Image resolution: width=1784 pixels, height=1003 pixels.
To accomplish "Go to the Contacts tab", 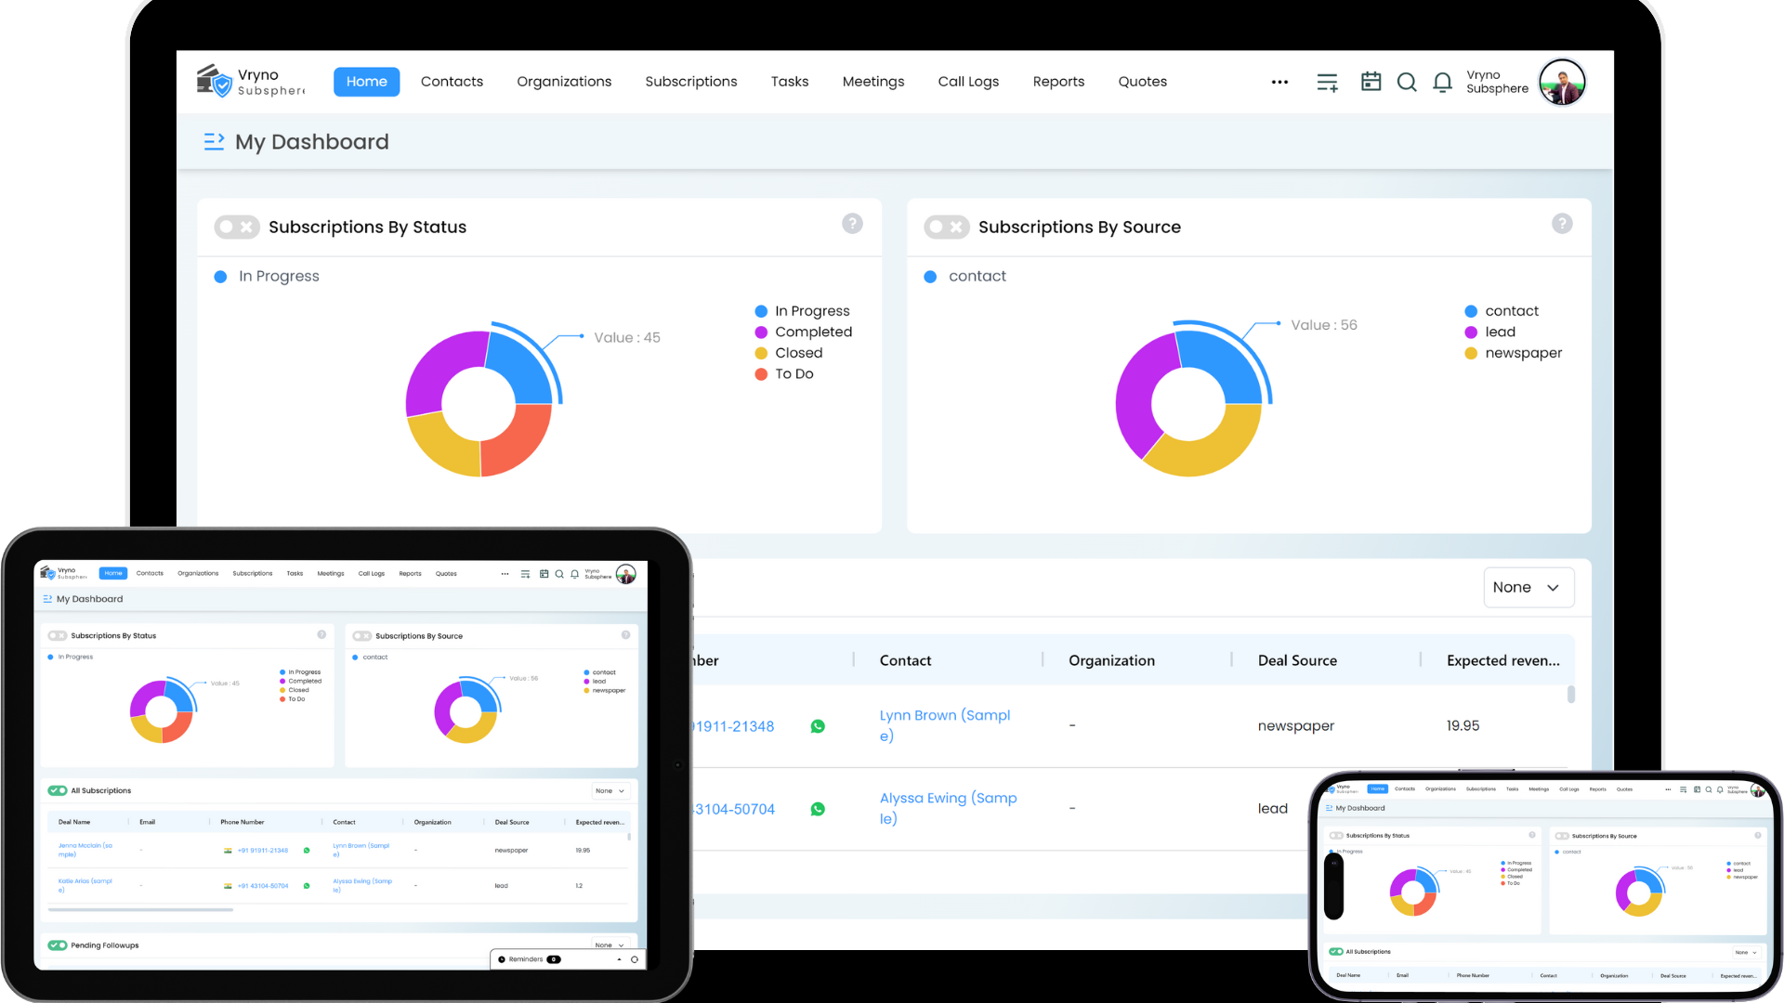I will [452, 82].
